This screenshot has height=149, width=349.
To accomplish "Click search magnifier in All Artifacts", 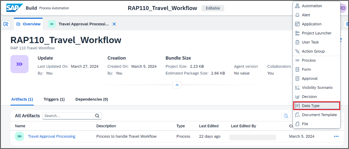I will coord(97,116).
